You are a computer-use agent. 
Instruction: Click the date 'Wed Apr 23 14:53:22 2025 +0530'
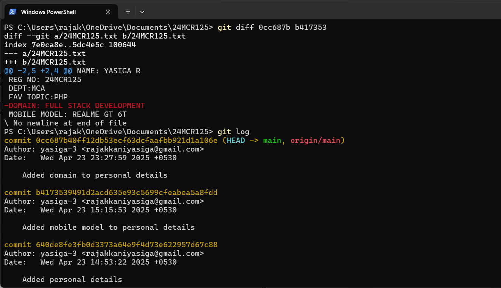click(x=109, y=262)
